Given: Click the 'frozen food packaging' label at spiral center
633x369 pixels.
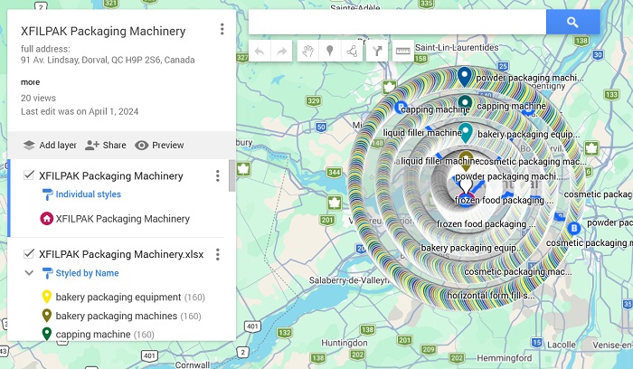Looking at the screenshot, I should [x=504, y=200].
